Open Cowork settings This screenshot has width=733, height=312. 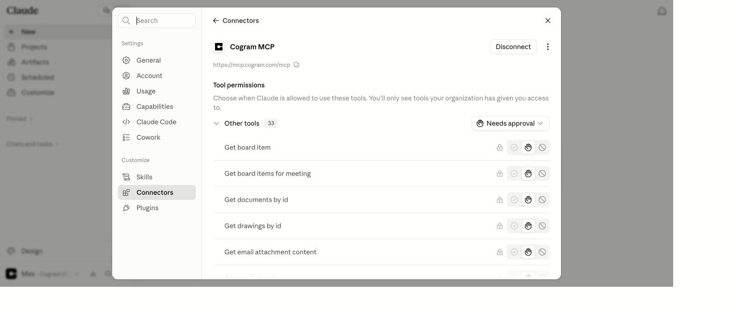point(157,137)
